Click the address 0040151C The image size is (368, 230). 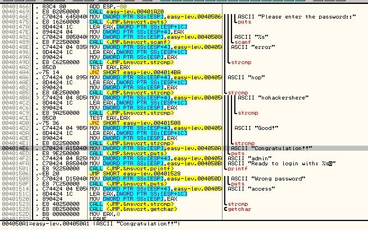(x=16, y=193)
